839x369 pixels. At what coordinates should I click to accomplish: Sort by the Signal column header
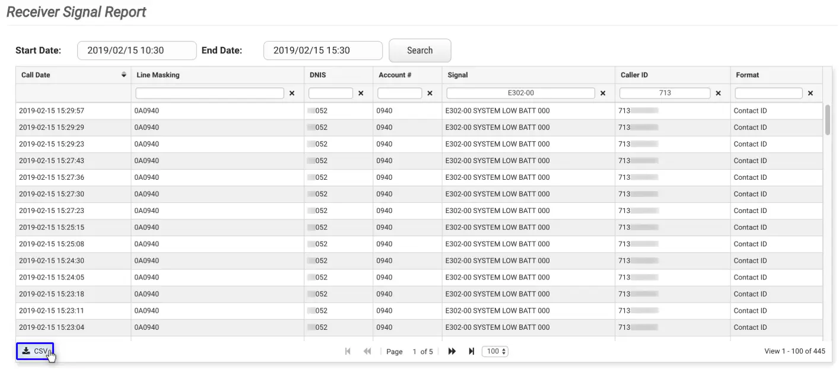coord(457,75)
